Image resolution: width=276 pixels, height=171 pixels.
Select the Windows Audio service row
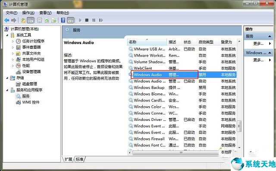(182, 75)
